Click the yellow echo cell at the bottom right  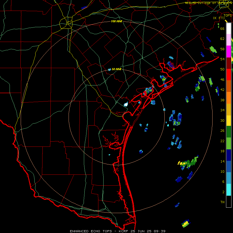pyautogui.click(x=185, y=223)
